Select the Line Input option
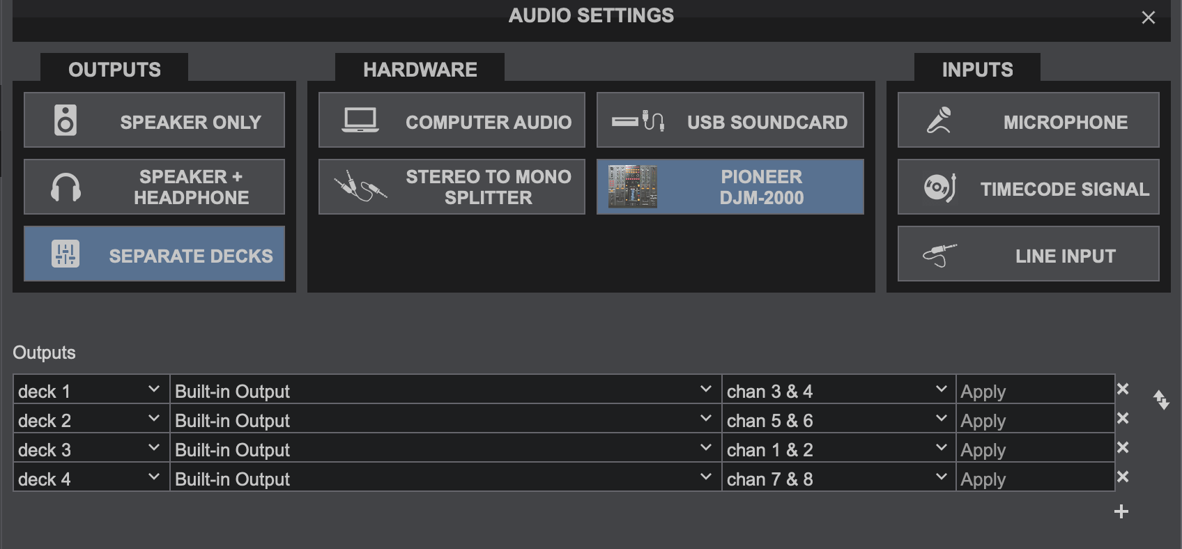 click(1028, 254)
